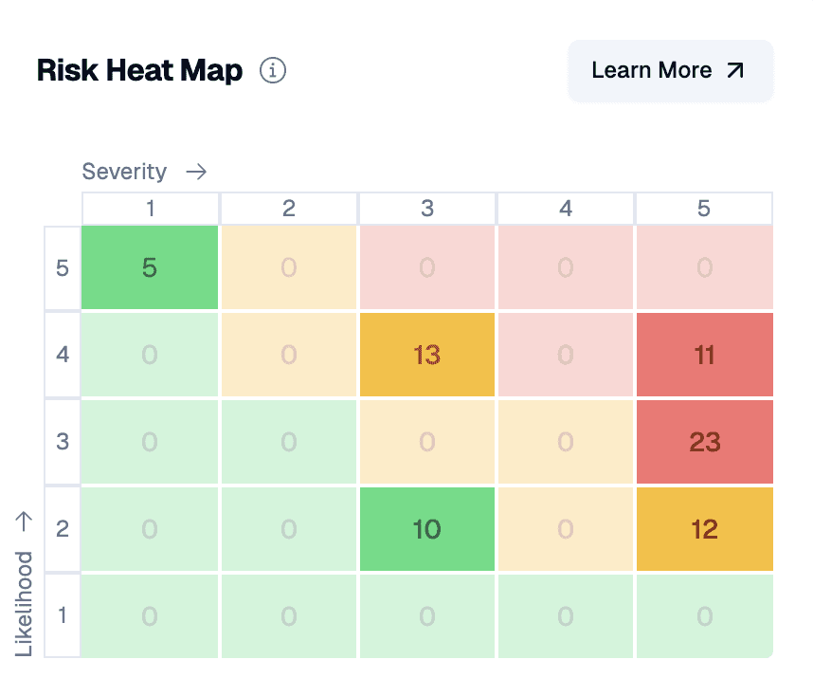
Task: Click the Severity axis label
Action: [x=124, y=172]
